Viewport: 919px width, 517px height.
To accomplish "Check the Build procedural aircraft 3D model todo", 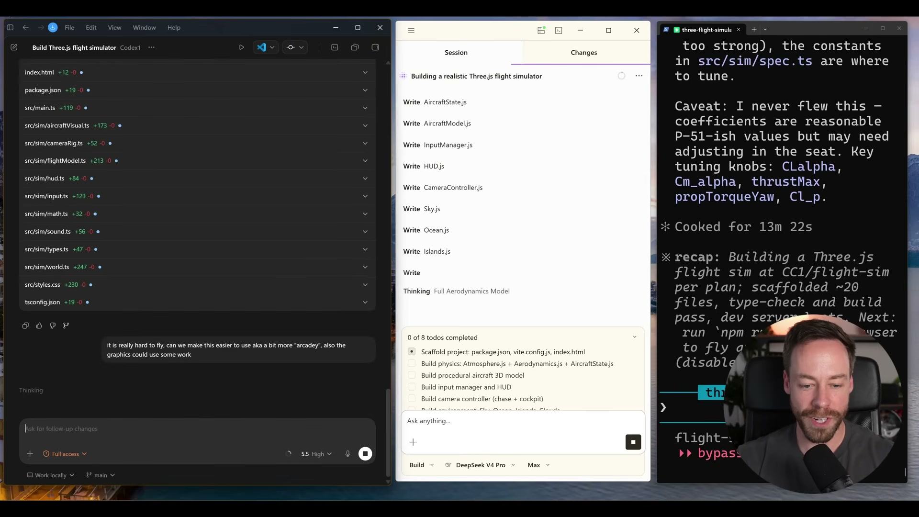I will 412,375.
